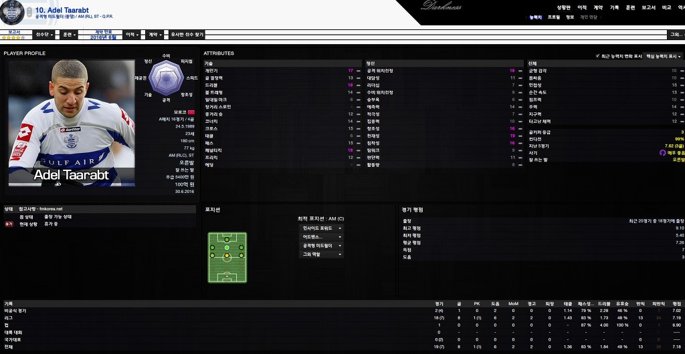Viewport: 685px width, 354px height.
Task: Click the QPR club crest icon
Action: [x=11, y=12]
